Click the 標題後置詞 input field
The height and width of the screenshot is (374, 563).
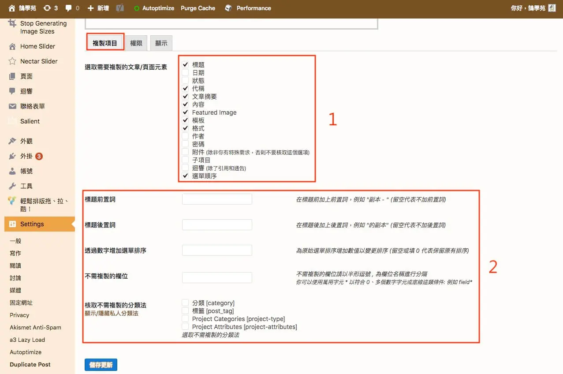tap(217, 225)
